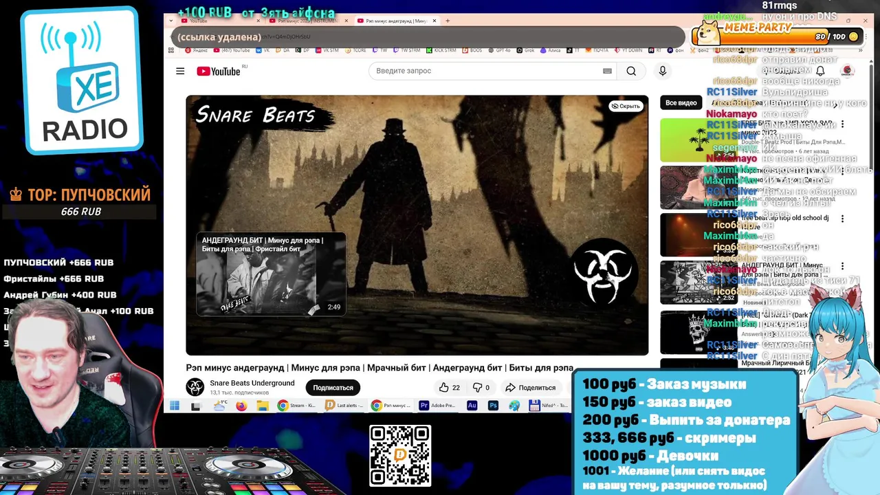Open three-dot menu for the Double-T Beatz video
Image resolution: width=880 pixels, height=495 pixels.
coord(842,124)
